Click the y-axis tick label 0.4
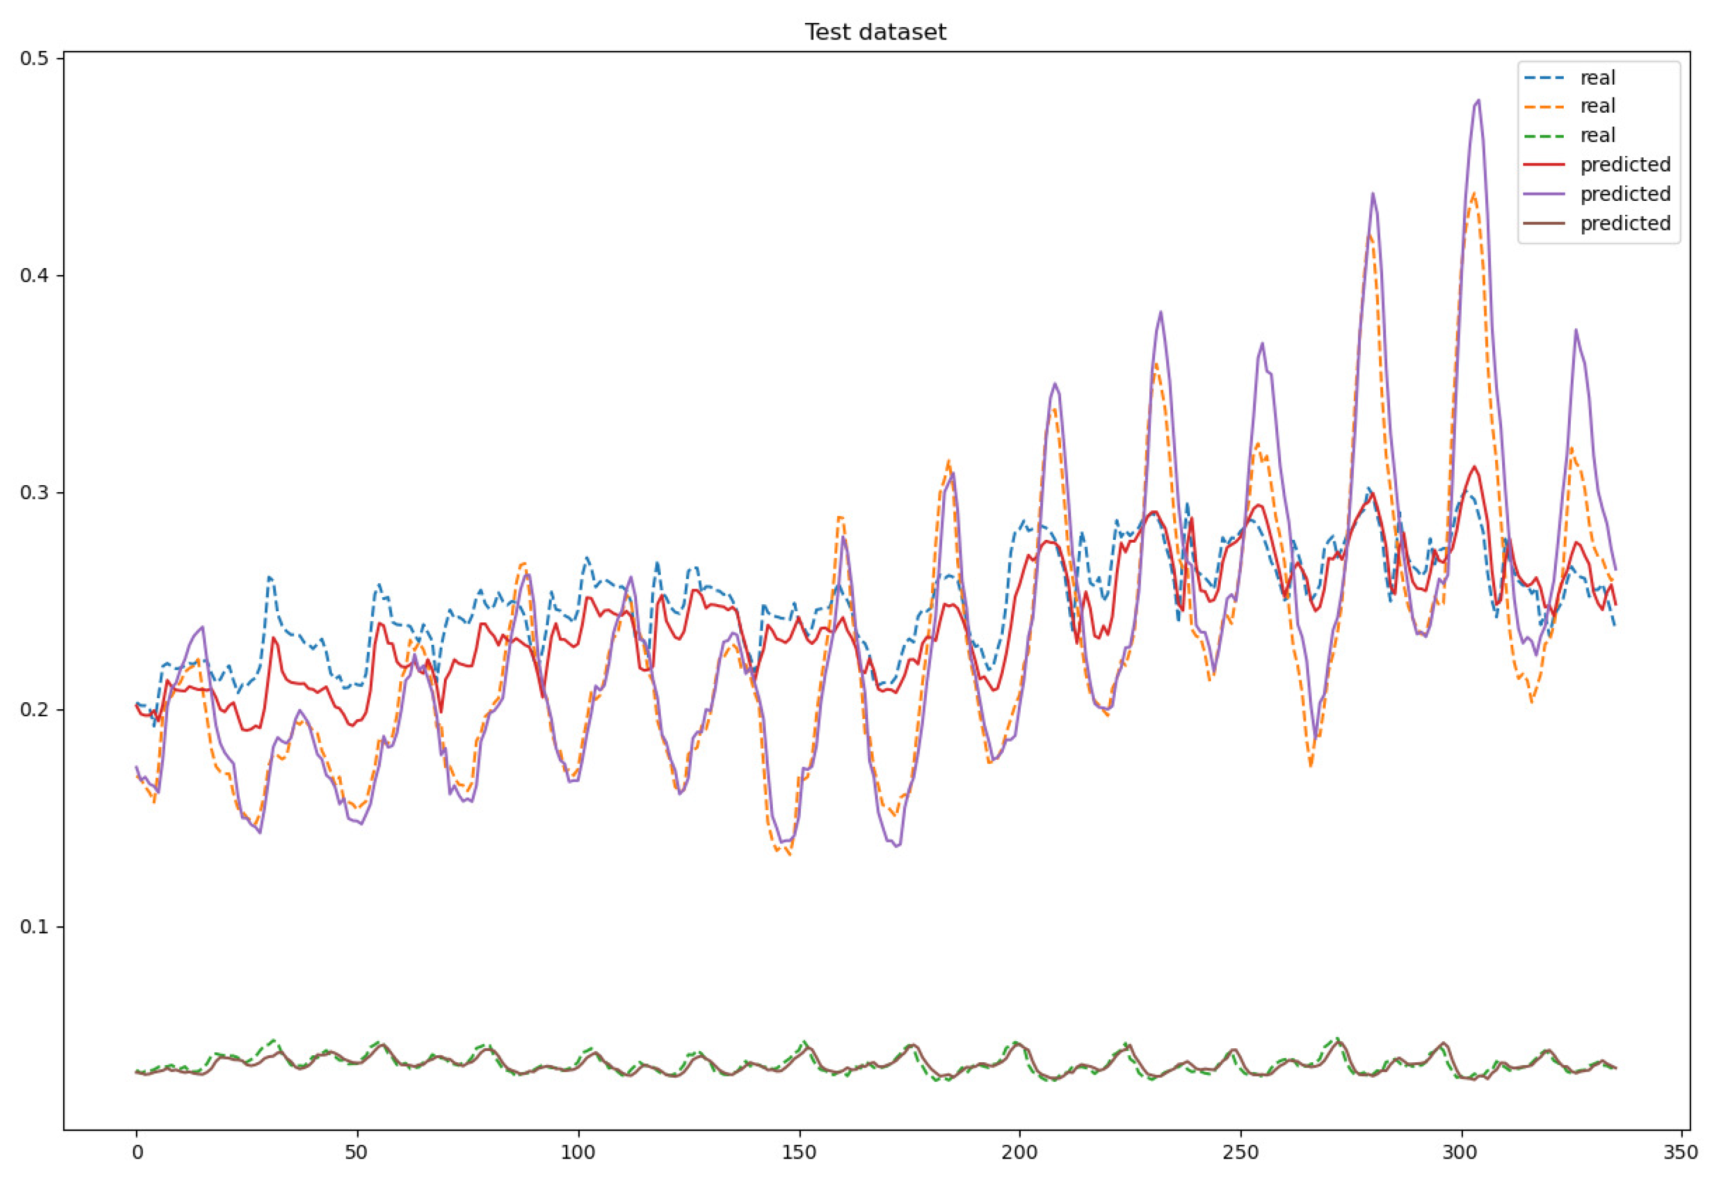Image resolution: width=1714 pixels, height=1180 pixels. tap(35, 276)
